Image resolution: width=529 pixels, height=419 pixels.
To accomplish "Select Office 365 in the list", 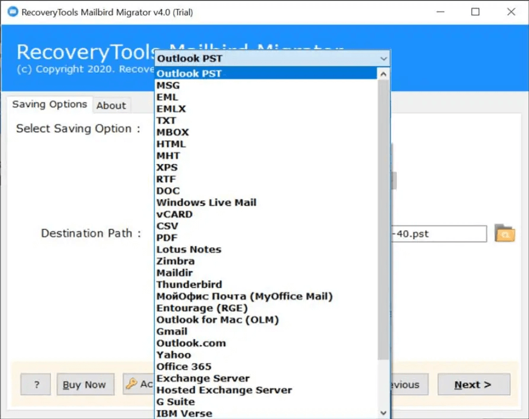I will click(184, 366).
